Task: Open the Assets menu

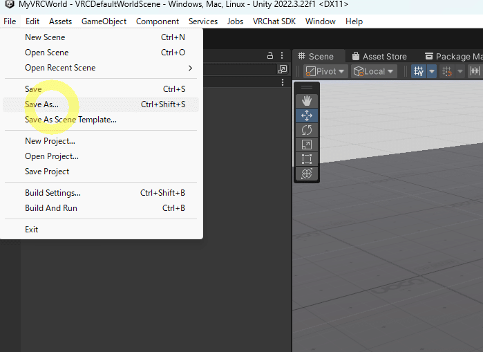Action: [x=60, y=21]
